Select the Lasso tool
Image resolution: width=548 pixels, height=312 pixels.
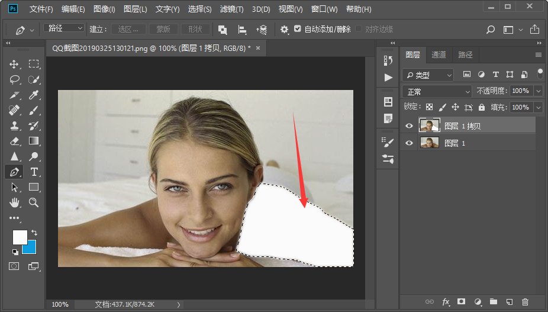(14, 80)
